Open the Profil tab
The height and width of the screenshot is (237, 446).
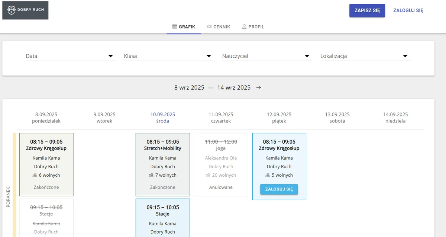point(253,27)
